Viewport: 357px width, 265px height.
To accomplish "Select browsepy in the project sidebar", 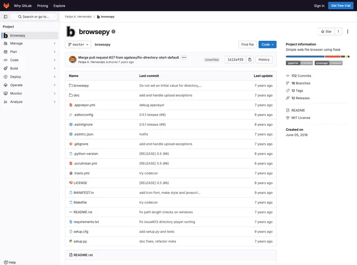I will [30, 35].
